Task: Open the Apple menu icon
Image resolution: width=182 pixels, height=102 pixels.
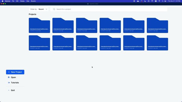Action: [x=3, y=1]
